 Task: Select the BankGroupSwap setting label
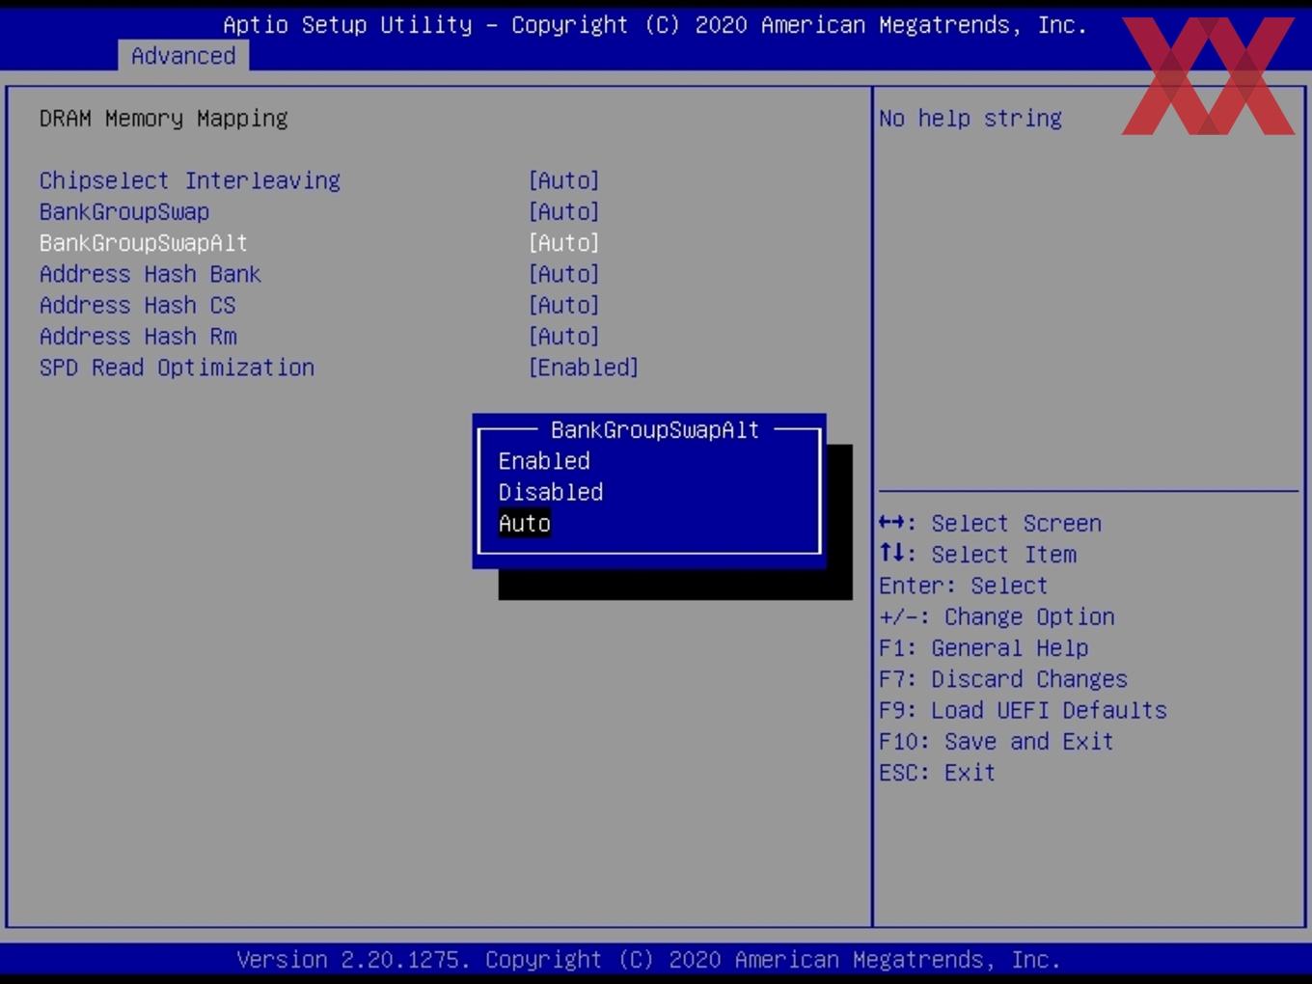click(124, 211)
